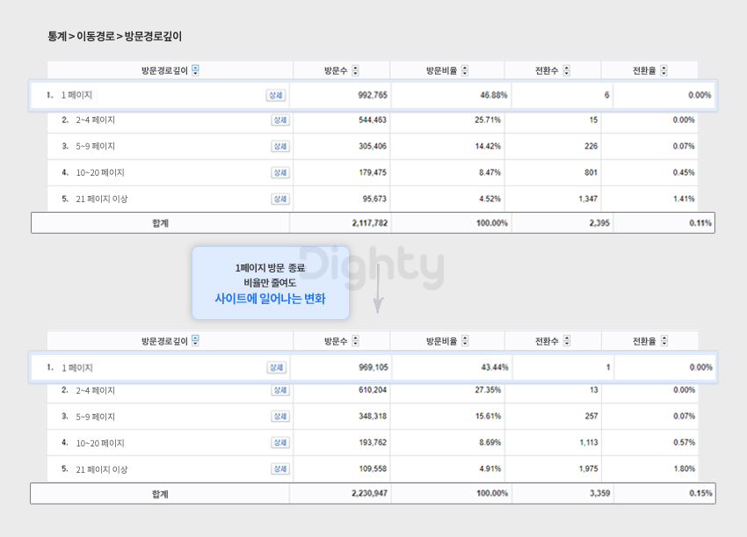Sort 방문수 column in table totaling 2,230,947
The image size is (747, 537).
[x=355, y=341]
